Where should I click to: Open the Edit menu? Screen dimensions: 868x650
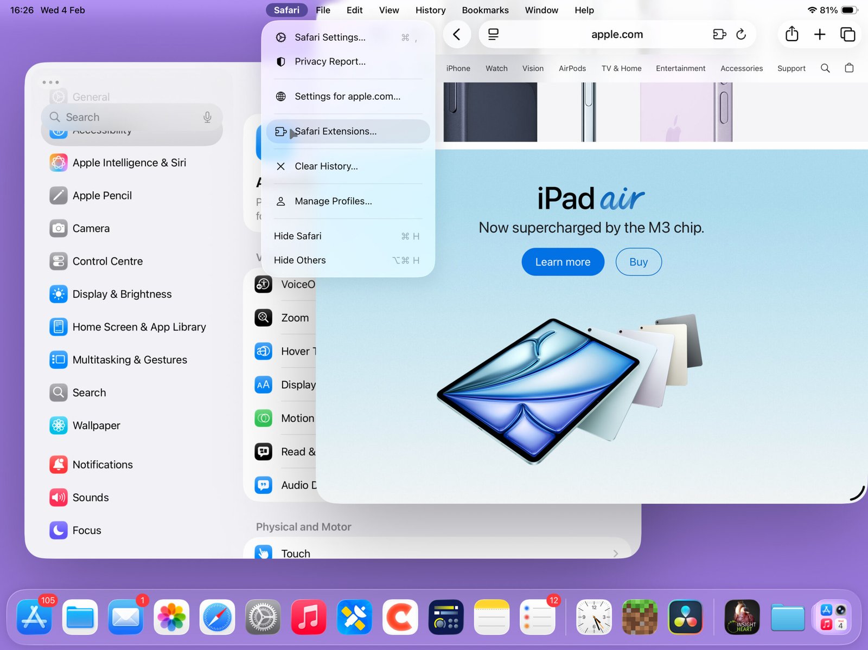[354, 10]
